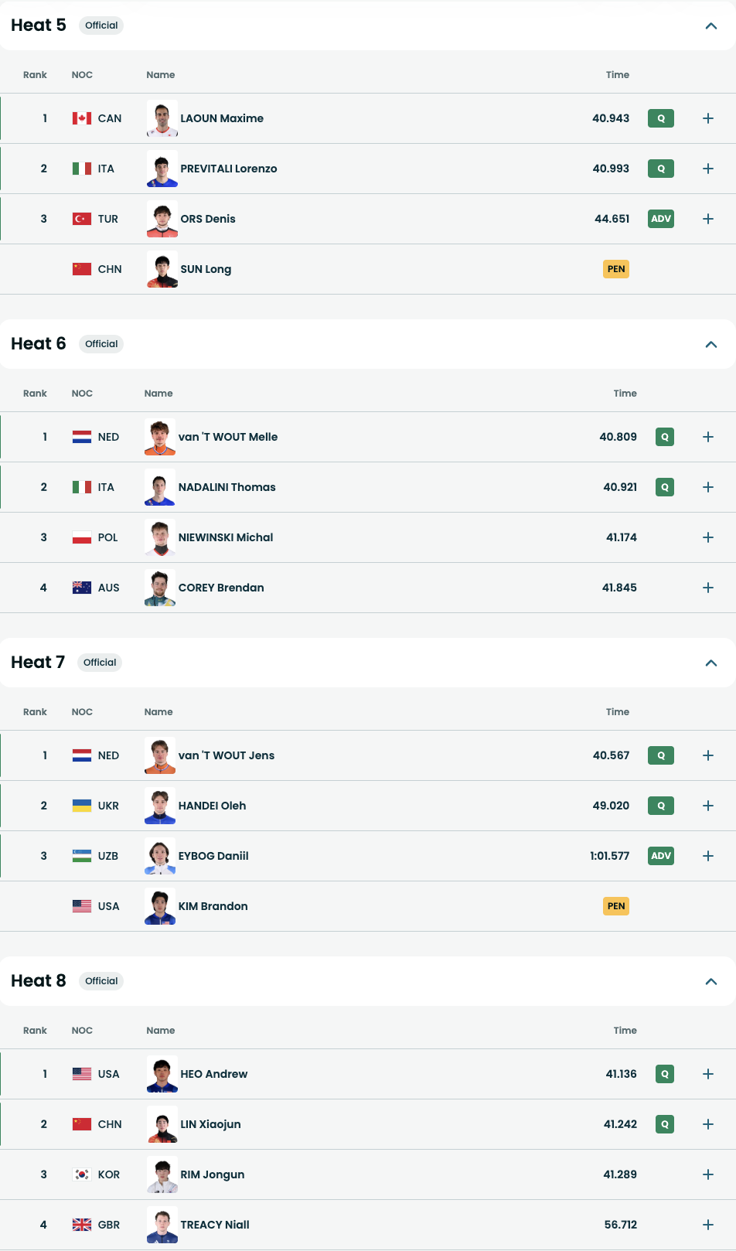Image resolution: width=736 pixels, height=1251 pixels.
Task: Click NADALINI Thomas athlete photo
Action: click(160, 487)
